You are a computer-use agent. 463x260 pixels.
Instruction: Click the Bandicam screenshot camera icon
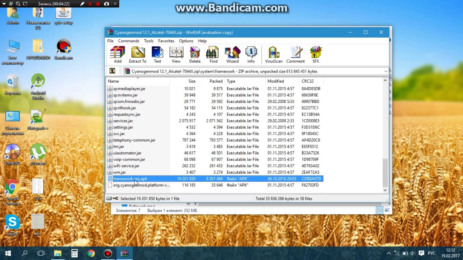coord(106,4)
